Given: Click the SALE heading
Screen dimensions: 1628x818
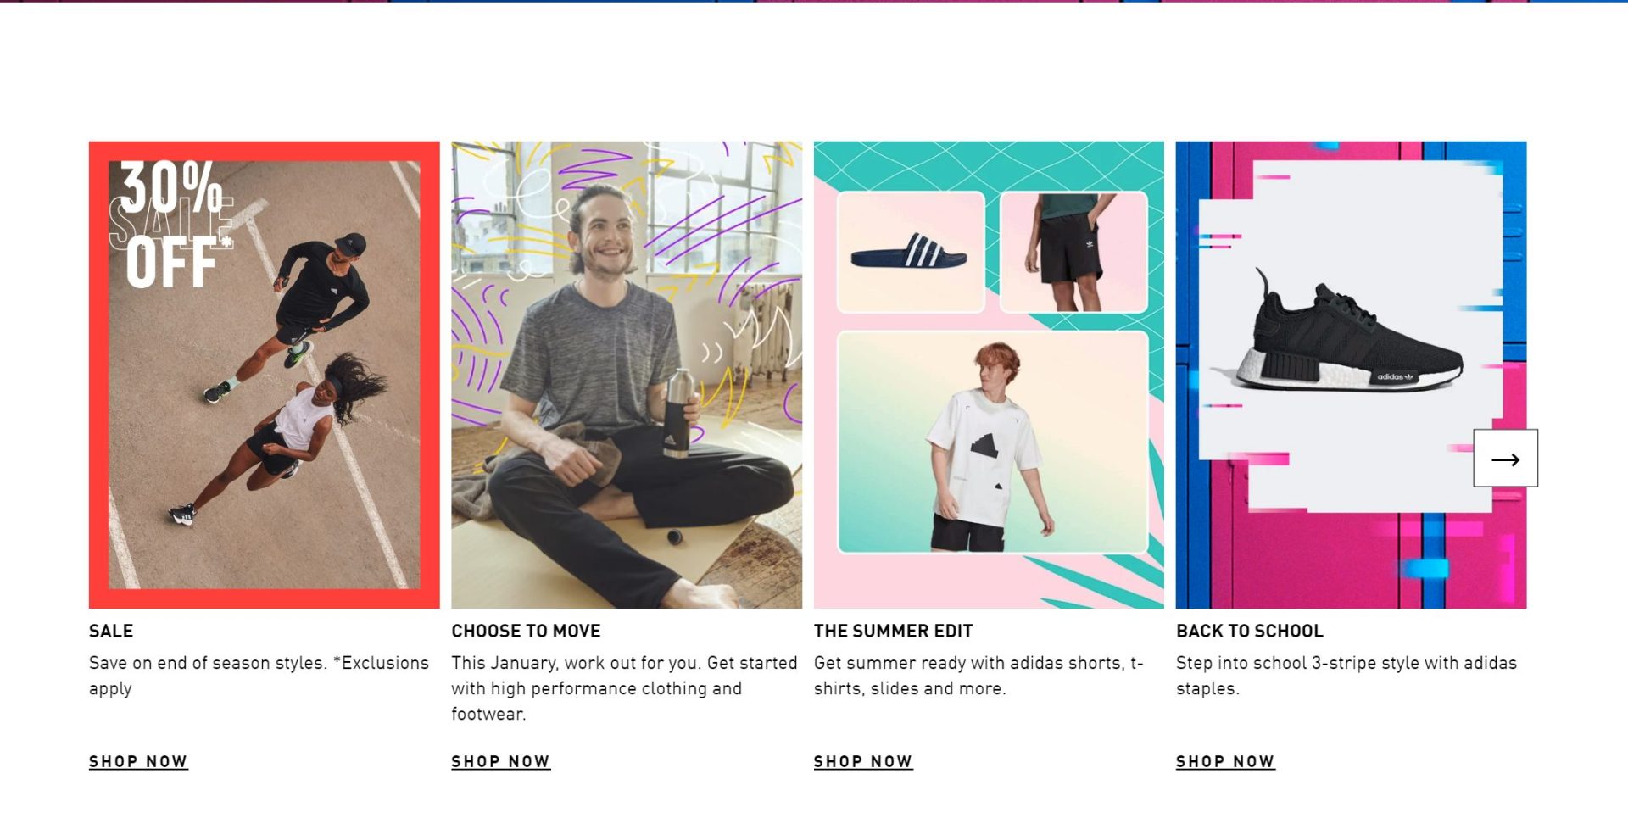Looking at the screenshot, I should coord(111,632).
